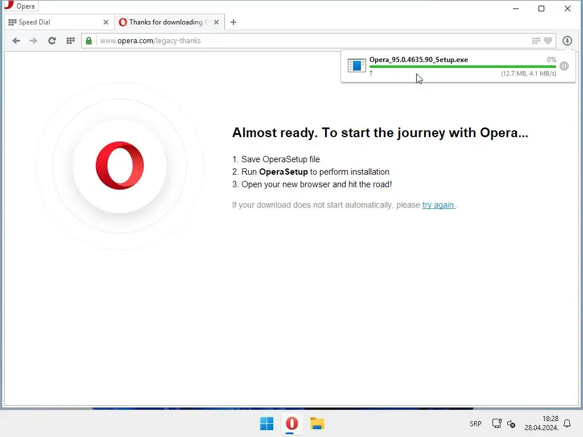
Task: Open network status tray icon
Action: click(x=496, y=423)
